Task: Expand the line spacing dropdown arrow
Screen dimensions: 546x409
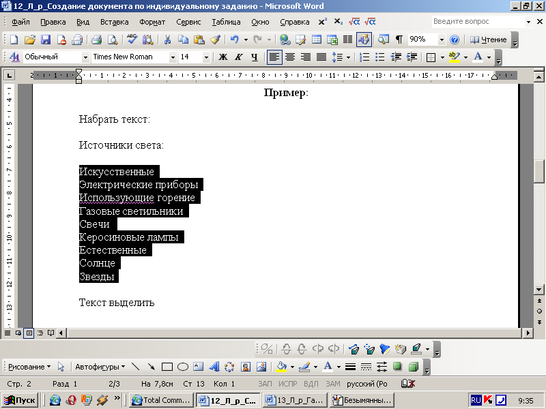Action: 348,57
